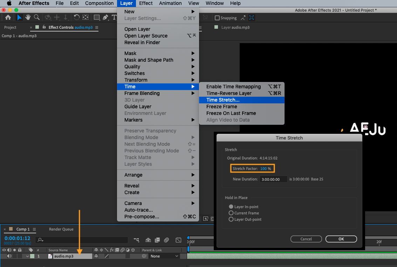Open the Comp 1 panel menu
Viewport: 397px width, 267px height.
pos(34,230)
